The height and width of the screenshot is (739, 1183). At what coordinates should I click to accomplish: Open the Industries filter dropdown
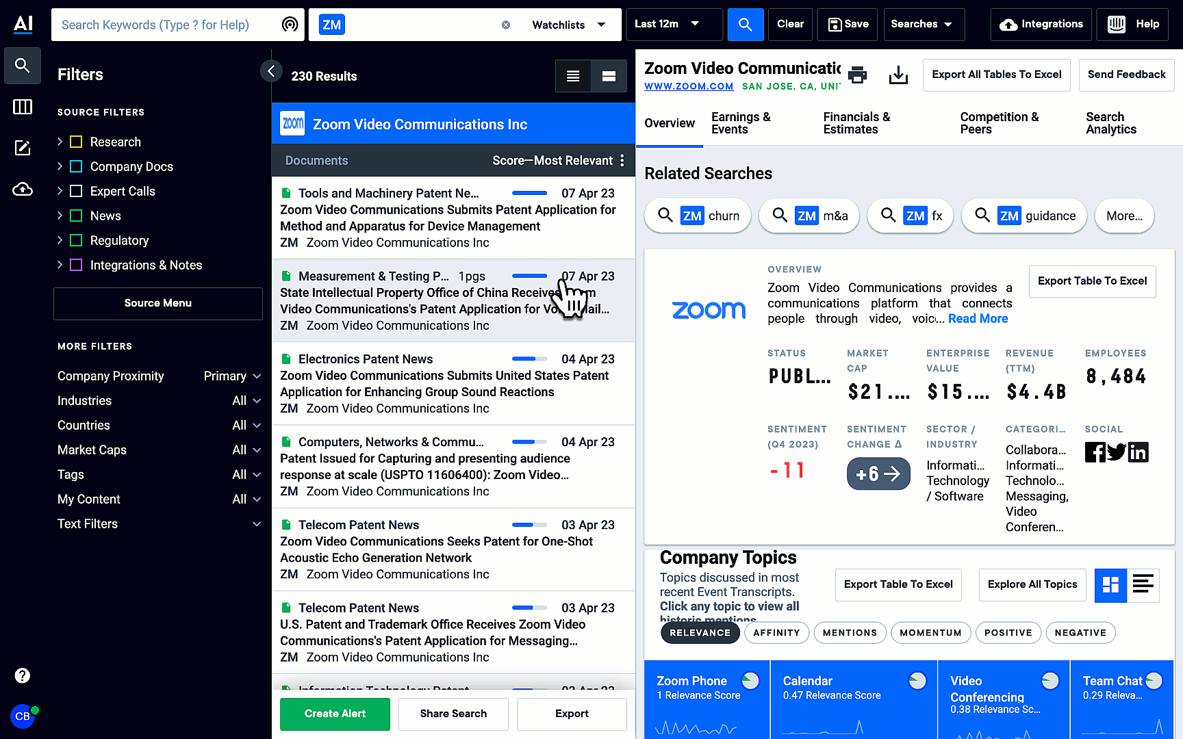pyautogui.click(x=246, y=400)
